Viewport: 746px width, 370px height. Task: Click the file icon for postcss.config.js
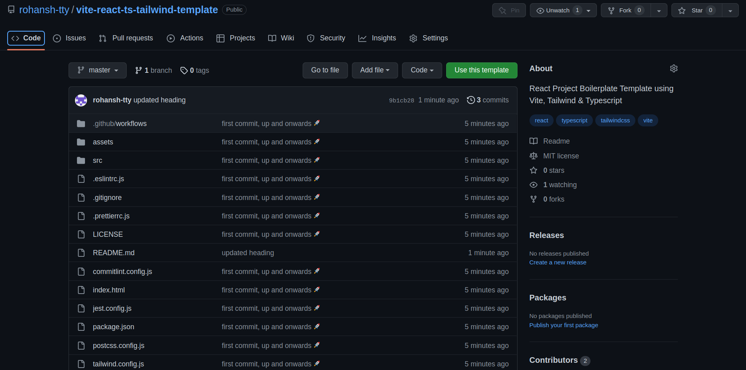81,346
